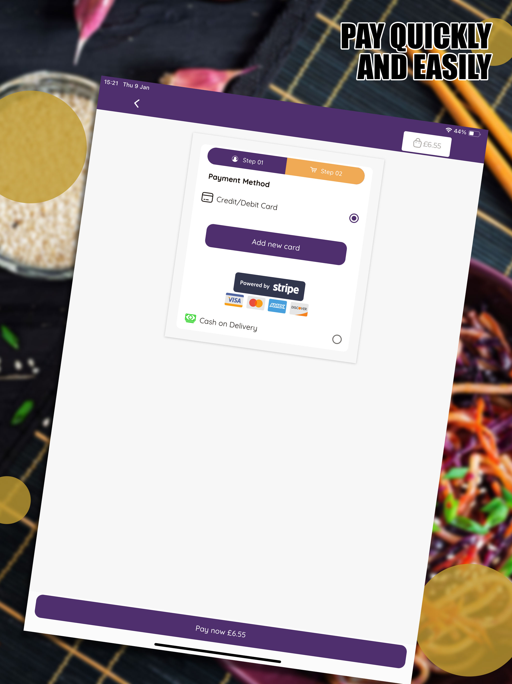This screenshot has width=512, height=684.
Task: Tap the shopping bag icon in the basket button
Action: pyautogui.click(x=417, y=143)
